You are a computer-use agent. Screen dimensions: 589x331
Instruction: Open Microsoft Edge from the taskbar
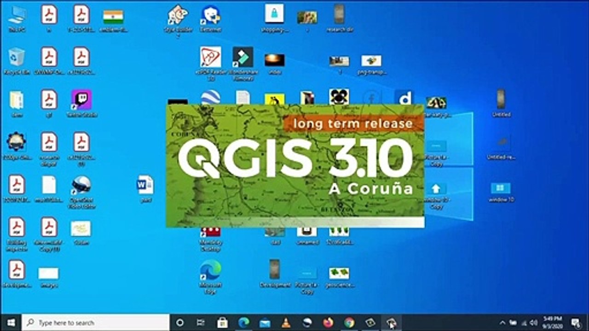(x=243, y=322)
